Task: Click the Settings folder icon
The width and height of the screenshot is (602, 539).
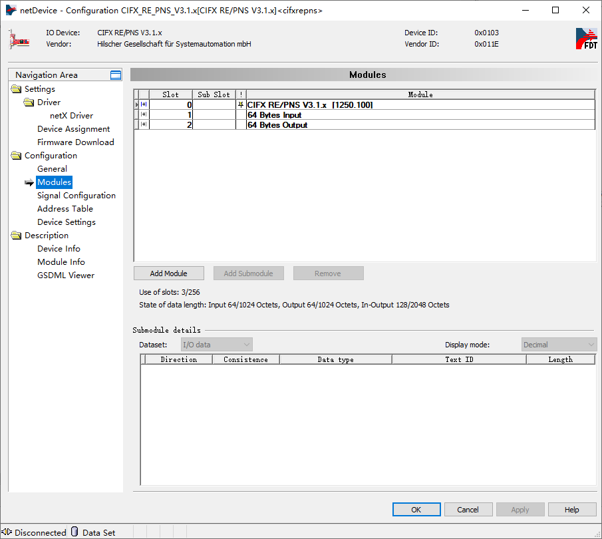Action: click(x=16, y=89)
